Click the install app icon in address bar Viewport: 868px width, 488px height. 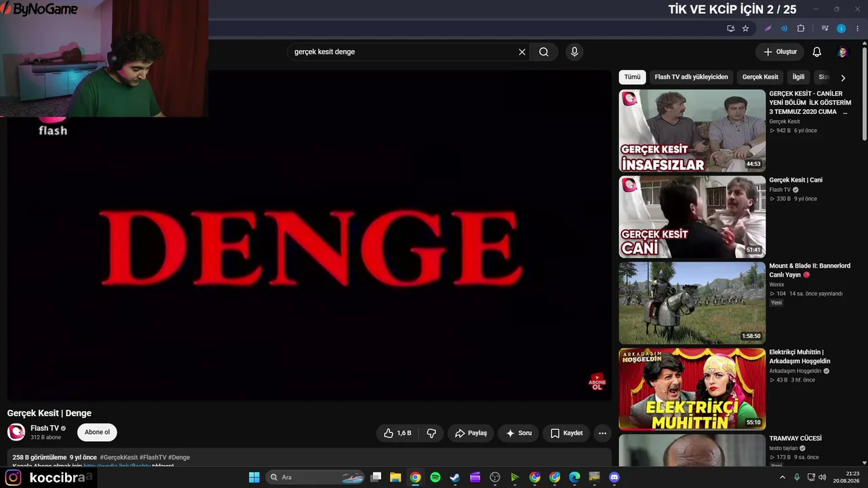click(730, 28)
